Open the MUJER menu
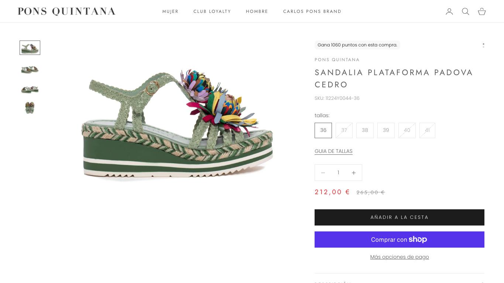 click(170, 11)
